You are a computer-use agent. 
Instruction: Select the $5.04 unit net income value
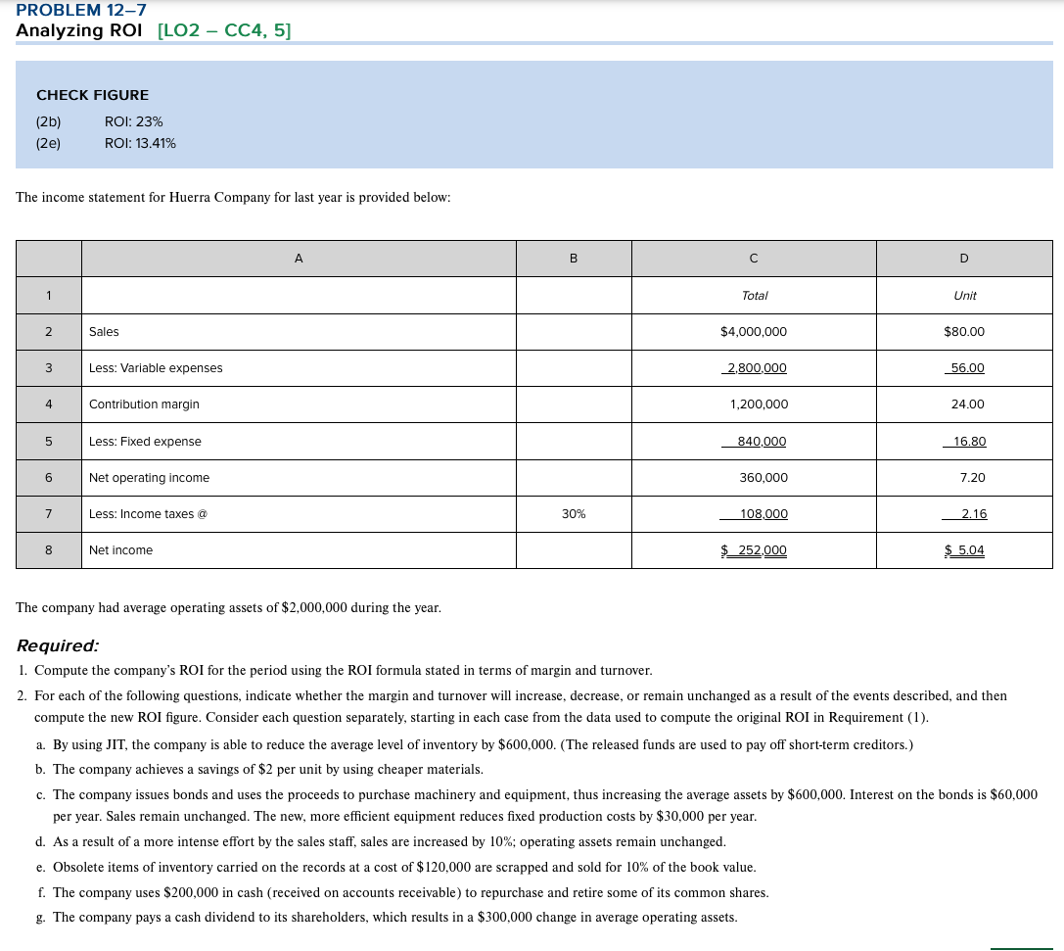pyautogui.click(x=964, y=549)
